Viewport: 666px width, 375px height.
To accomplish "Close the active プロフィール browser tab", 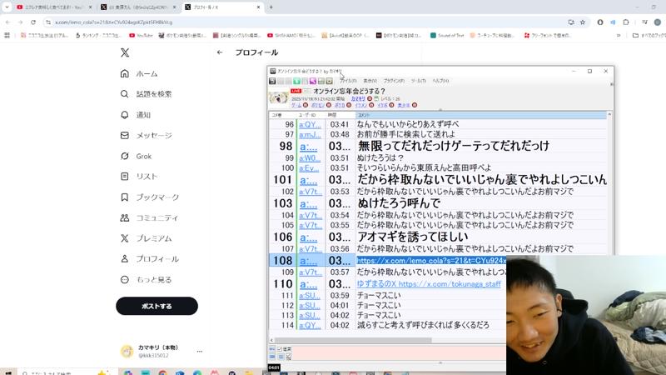I will [258, 7].
